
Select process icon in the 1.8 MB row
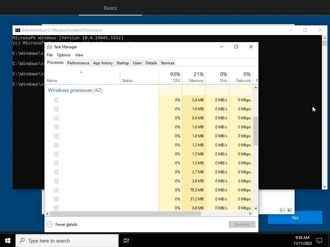tap(56, 136)
